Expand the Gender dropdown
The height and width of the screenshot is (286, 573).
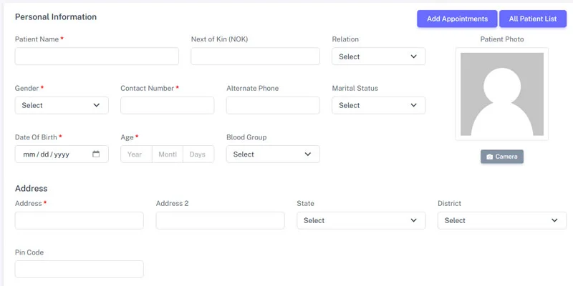coord(62,105)
